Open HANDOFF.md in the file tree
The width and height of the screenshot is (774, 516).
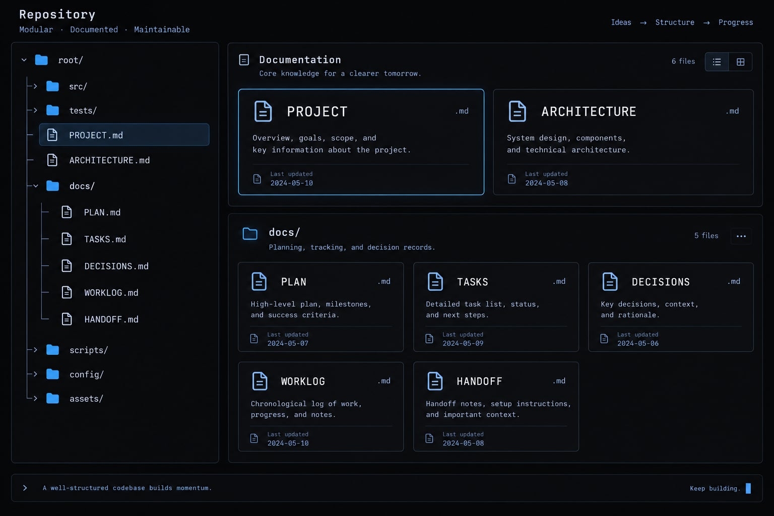pos(111,319)
